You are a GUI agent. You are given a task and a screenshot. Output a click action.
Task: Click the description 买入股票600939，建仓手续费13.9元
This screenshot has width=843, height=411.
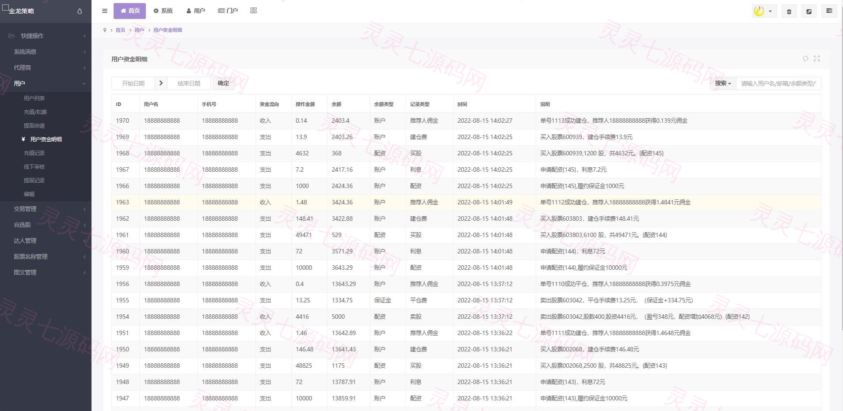click(586, 137)
